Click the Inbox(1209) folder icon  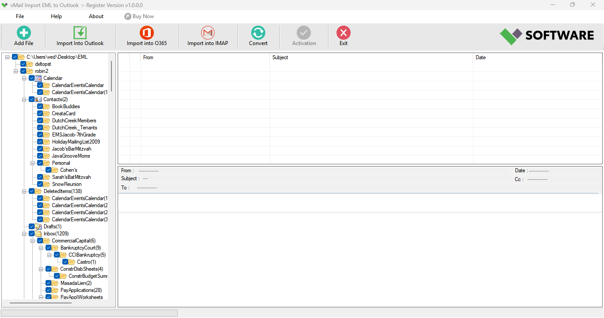point(38,234)
